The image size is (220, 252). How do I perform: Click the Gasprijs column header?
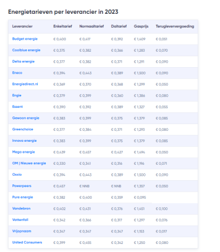[141, 26]
